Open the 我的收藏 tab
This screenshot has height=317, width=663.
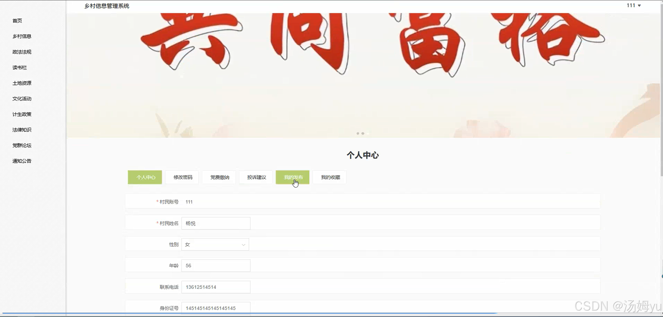(330, 177)
